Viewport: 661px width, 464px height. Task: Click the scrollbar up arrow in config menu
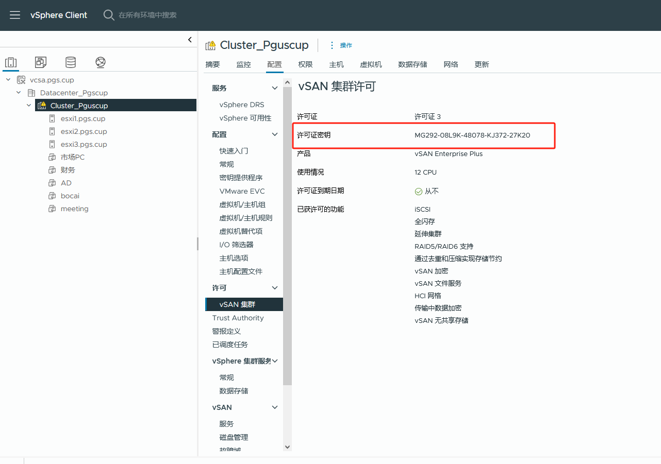pyautogui.click(x=288, y=82)
